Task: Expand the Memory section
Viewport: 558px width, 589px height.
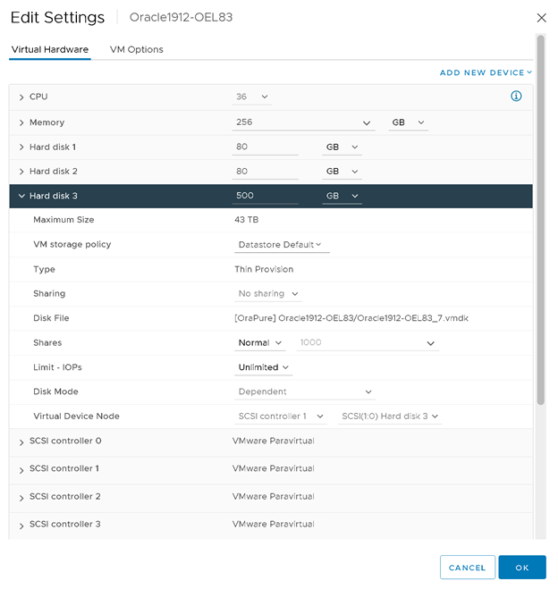Action: [21, 122]
